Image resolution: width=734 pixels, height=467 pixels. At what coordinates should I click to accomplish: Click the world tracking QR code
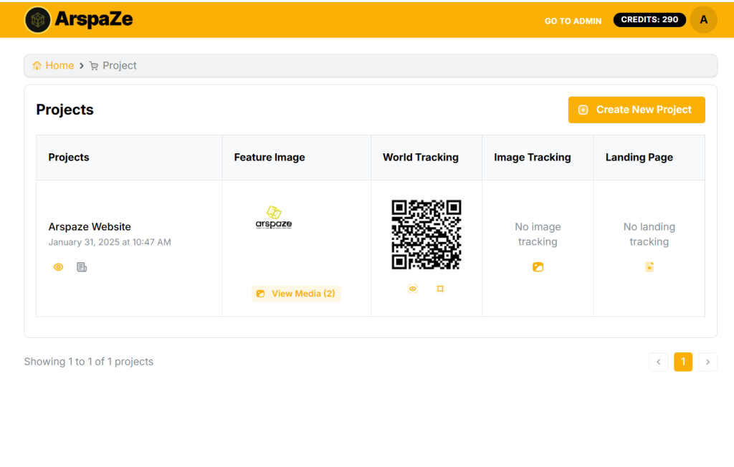click(426, 234)
